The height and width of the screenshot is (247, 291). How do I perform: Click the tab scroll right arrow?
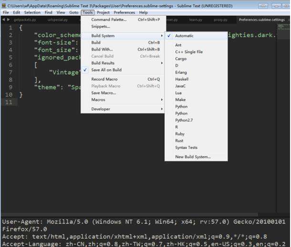(8, 20)
